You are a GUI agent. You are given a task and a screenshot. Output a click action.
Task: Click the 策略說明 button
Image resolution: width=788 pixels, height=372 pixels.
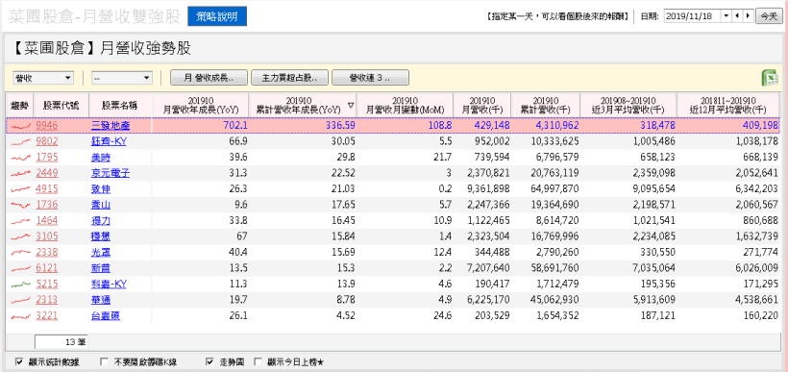tap(217, 16)
